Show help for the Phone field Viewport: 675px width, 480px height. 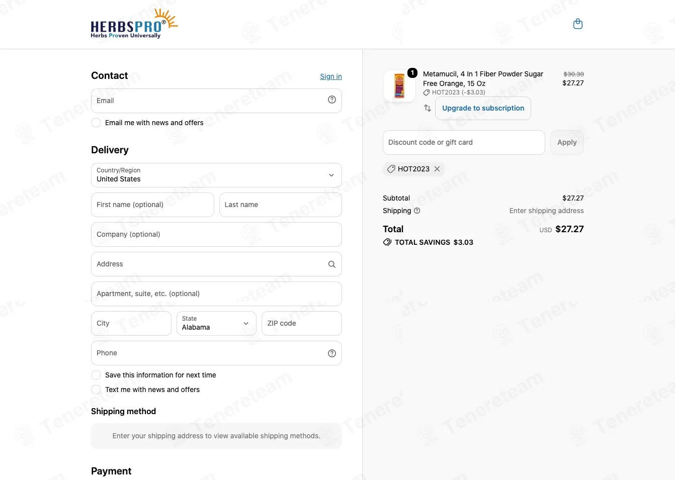click(x=332, y=353)
